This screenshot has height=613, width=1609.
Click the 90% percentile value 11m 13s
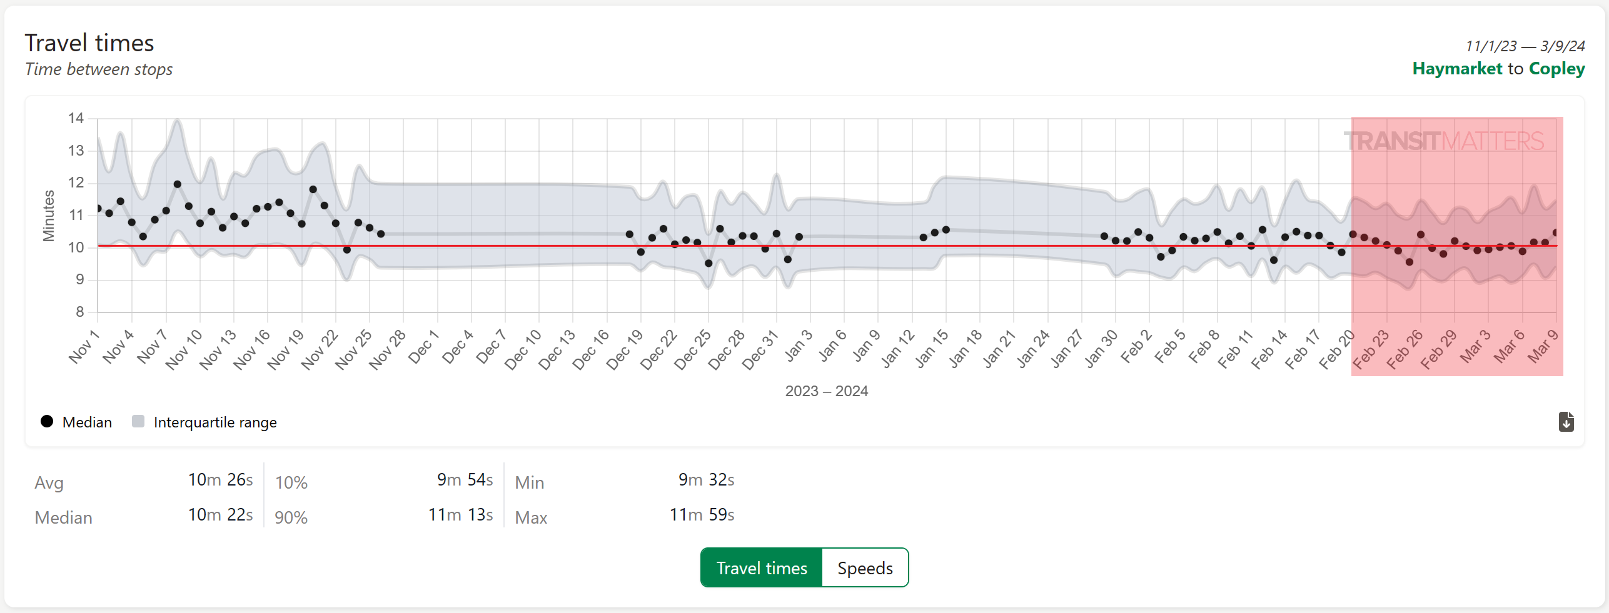[x=460, y=515]
